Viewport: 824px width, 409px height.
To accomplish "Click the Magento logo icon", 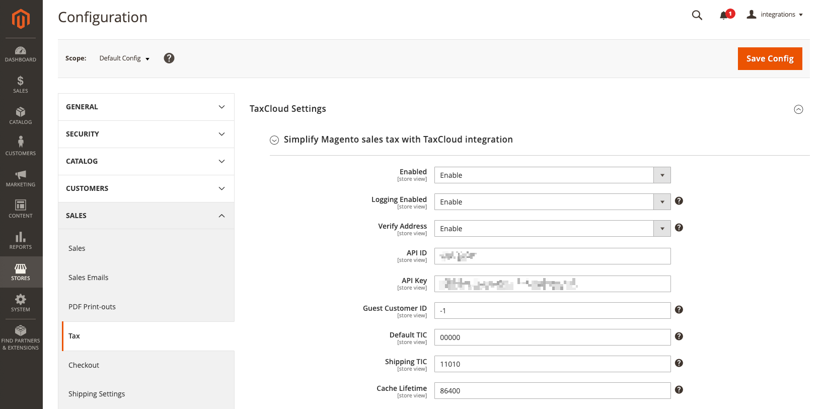I will [x=21, y=19].
